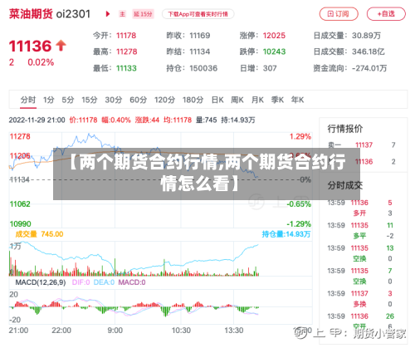Click the MACD(12,26,9) indicator label
This screenshot has height=348, width=415.
[41, 282]
